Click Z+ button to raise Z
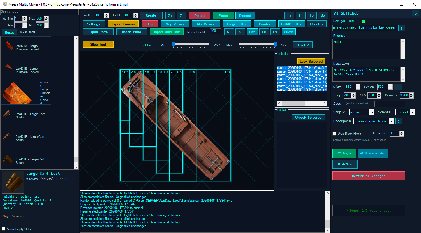421x233 pixels. click(170, 16)
